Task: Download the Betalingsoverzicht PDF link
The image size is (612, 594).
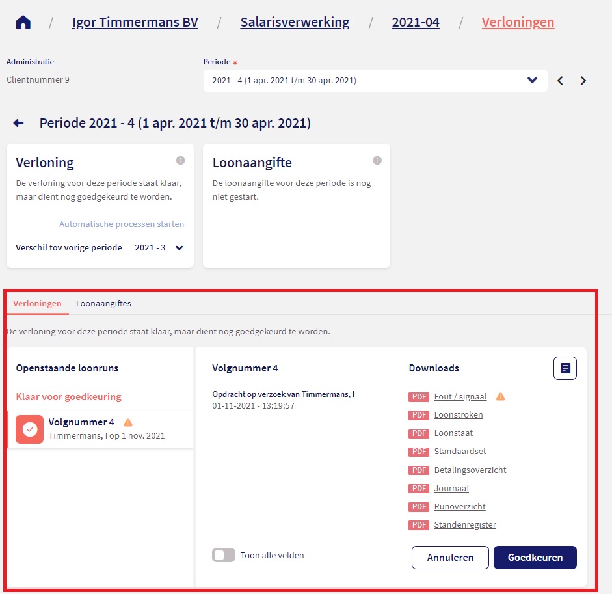Action: click(470, 470)
